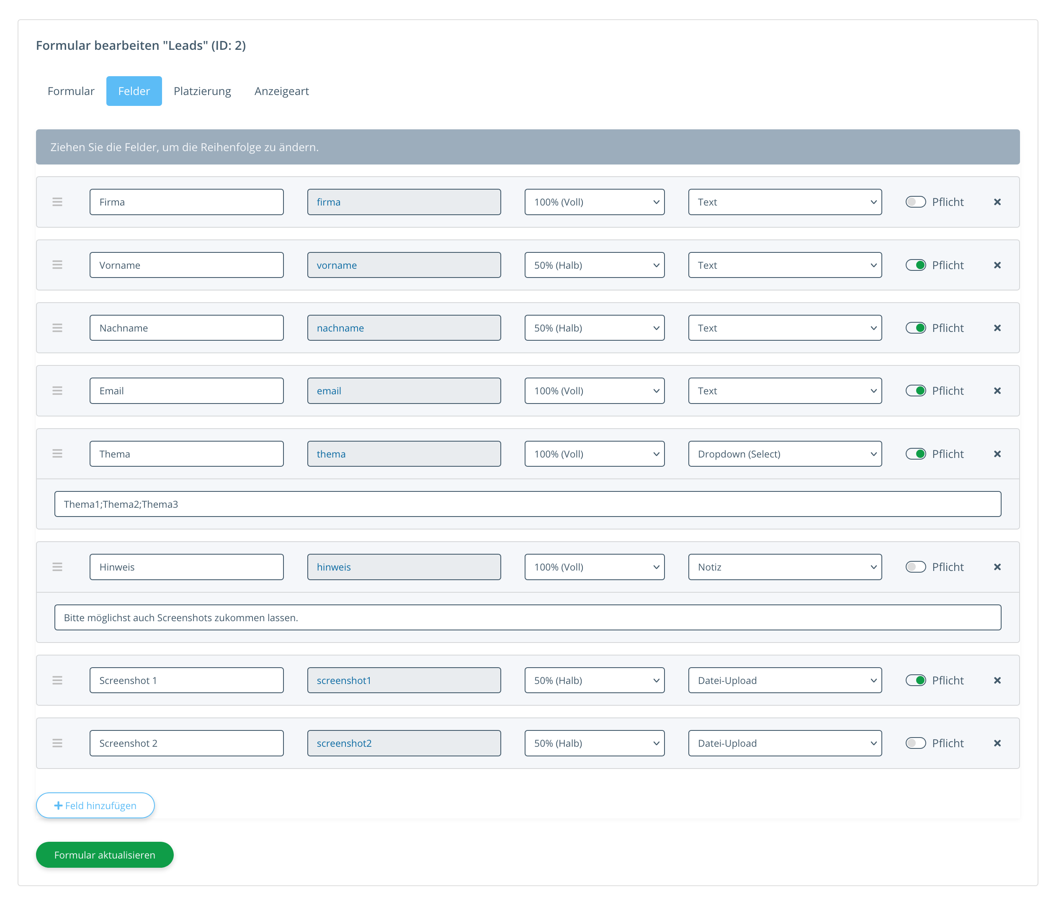Click Feld hinzufügen button

coord(95,805)
